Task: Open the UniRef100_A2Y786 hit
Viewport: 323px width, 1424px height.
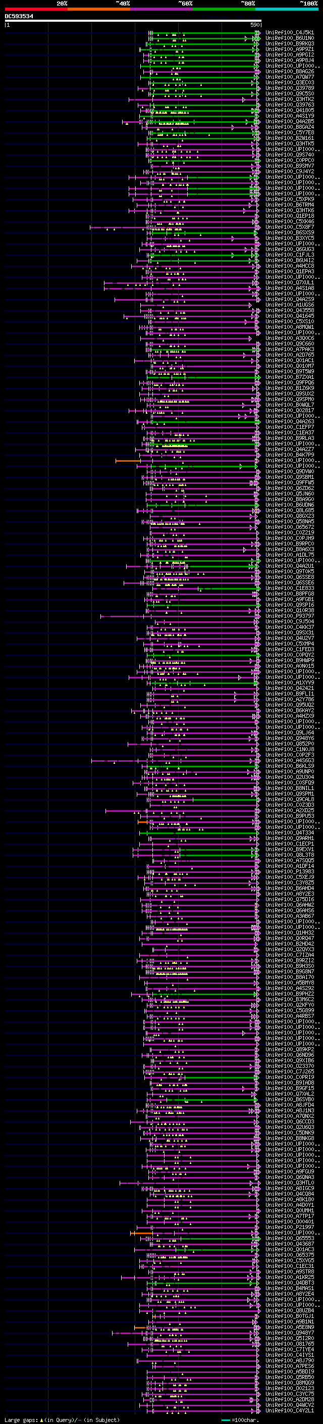Action: (x=289, y=699)
